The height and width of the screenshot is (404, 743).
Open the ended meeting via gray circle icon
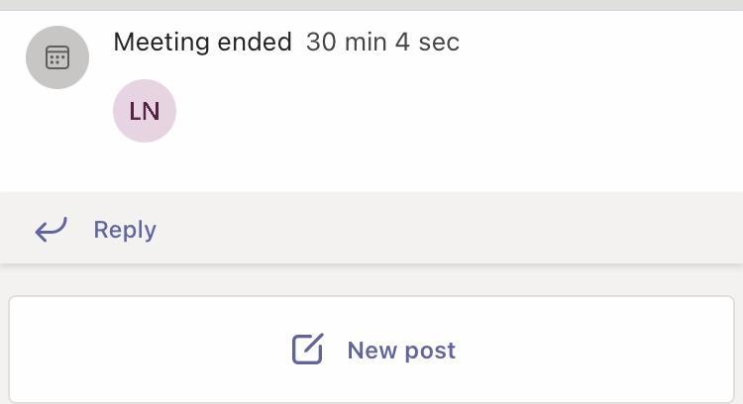[57, 57]
